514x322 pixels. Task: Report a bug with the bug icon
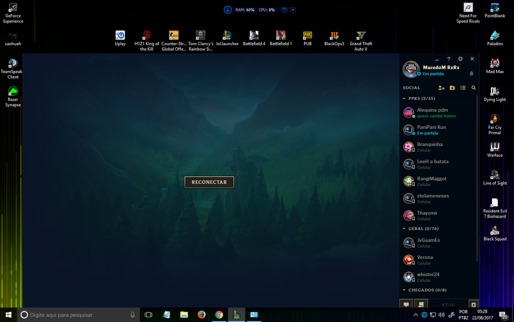click(473, 304)
